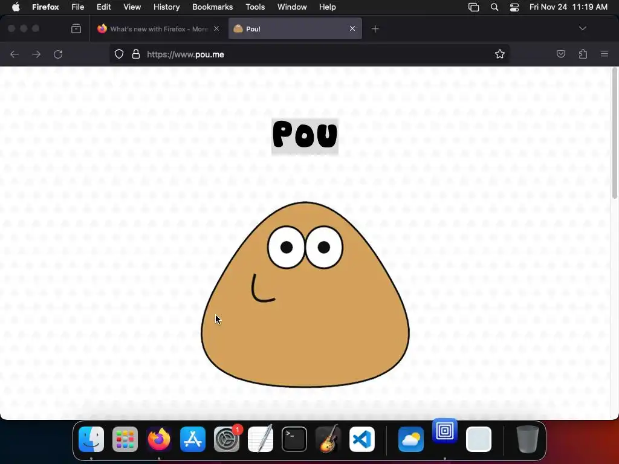Click the page vertical scrollbar thumb
Viewport: 619px width, 464px height.
tap(614, 134)
